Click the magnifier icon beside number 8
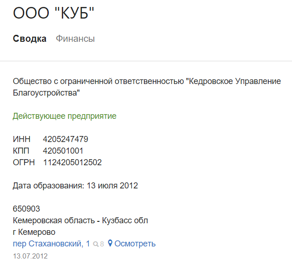Image resolution: width=292 pixels, height=265 pixels. pyautogui.click(x=96, y=244)
